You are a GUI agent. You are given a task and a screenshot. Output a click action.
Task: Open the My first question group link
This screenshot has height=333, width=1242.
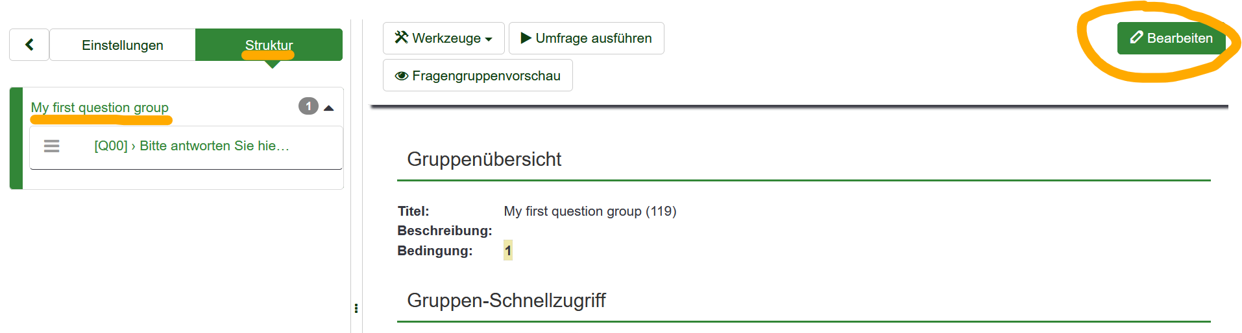coord(100,108)
